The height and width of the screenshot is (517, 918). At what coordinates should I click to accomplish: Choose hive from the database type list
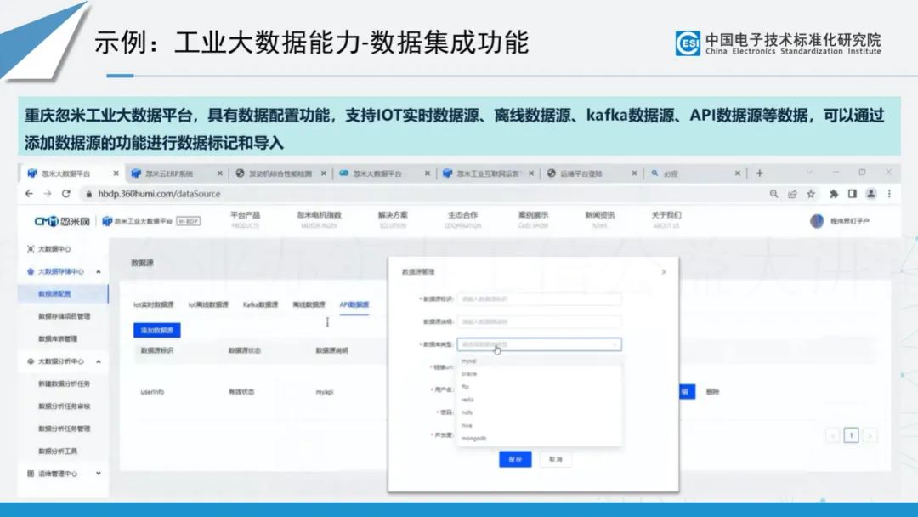click(x=539, y=425)
